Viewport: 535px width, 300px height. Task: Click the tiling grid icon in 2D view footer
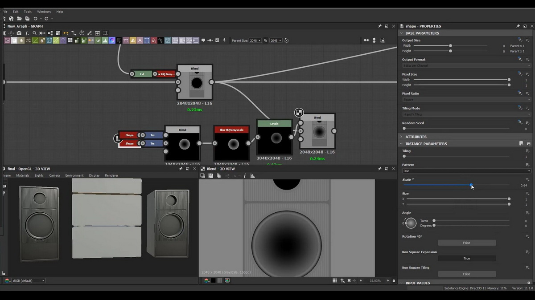coord(334,280)
